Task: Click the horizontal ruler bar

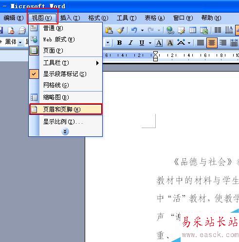Action: point(171,56)
